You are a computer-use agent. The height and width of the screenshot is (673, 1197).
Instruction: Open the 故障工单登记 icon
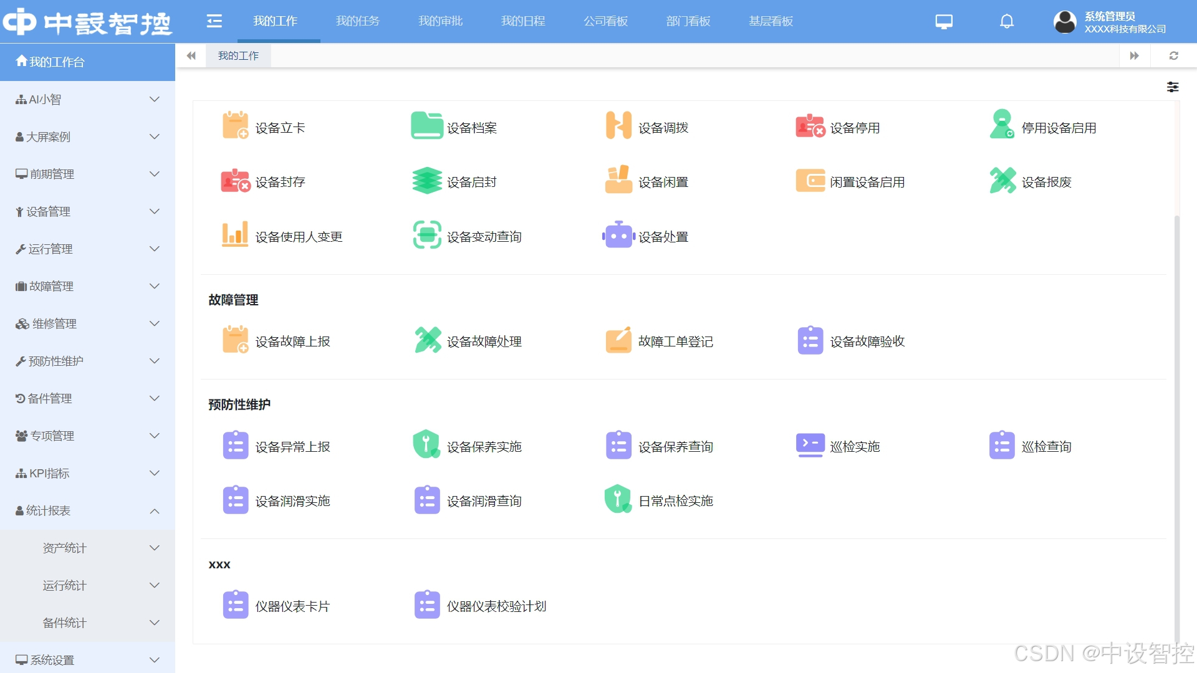[618, 340]
